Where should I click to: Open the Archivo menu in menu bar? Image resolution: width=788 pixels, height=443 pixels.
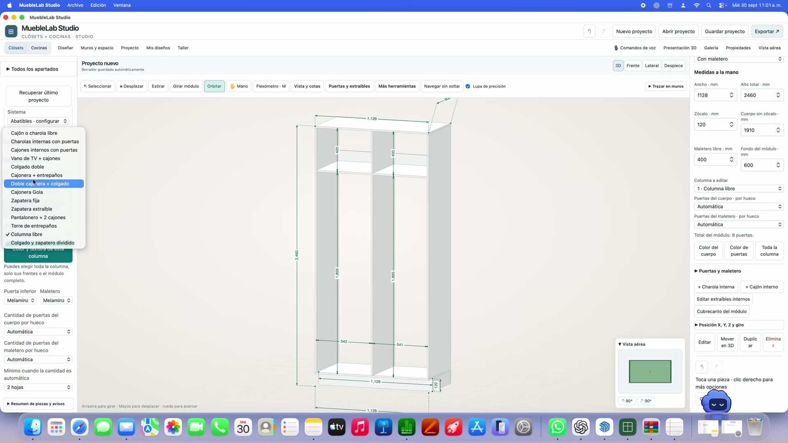pos(75,5)
